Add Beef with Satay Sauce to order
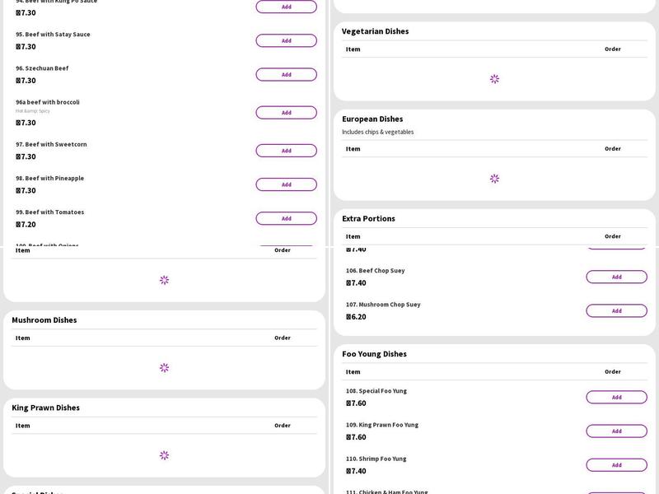 pos(286,40)
